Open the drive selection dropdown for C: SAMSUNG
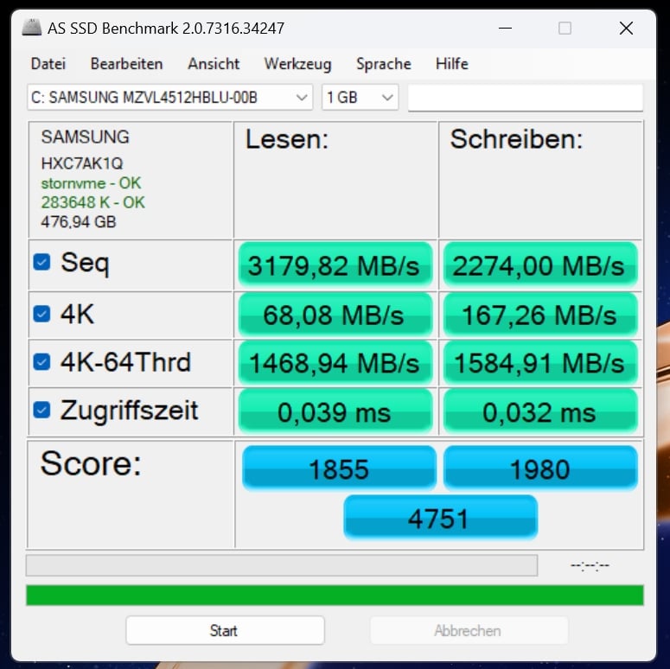This screenshot has width=670, height=669. pyautogui.click(x=169, y=98)
